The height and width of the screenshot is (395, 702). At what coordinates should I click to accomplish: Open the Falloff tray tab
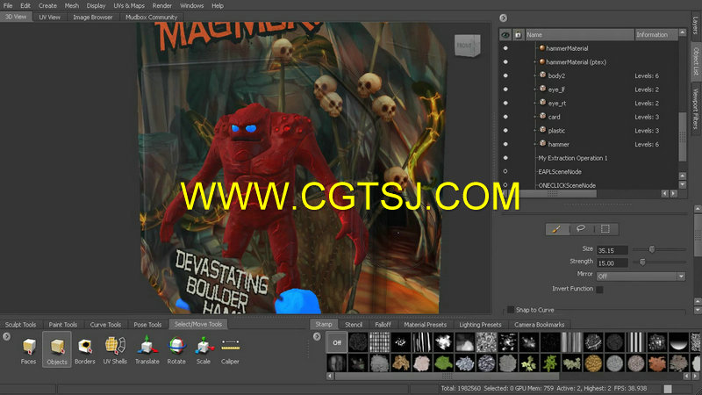pyautogui.click(x=383, y=324)
